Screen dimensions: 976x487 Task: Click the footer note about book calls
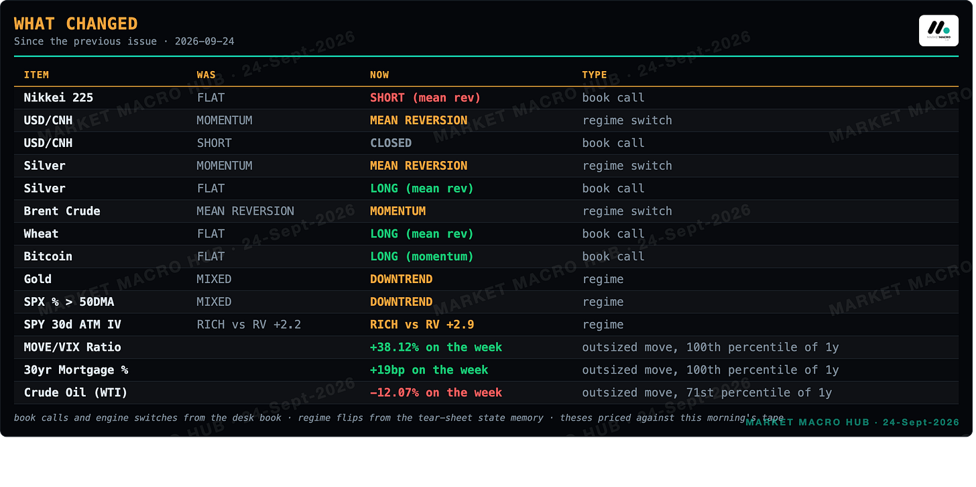point(399,418)
